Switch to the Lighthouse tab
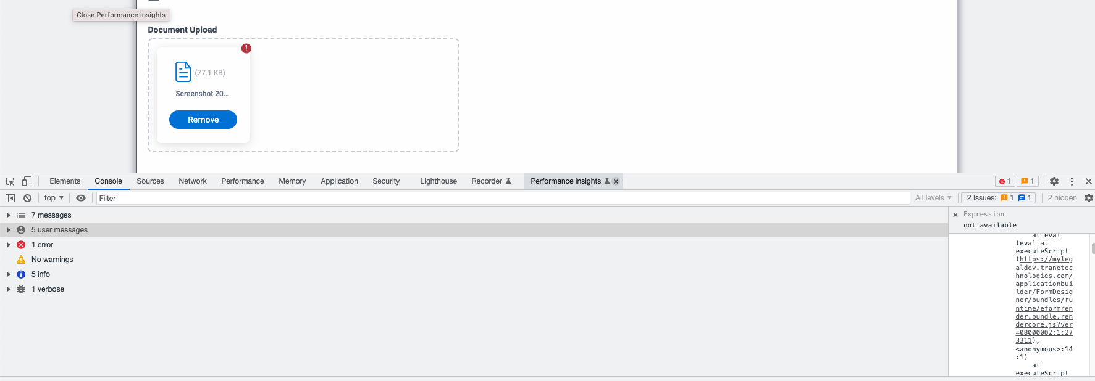 click(438, 181)
